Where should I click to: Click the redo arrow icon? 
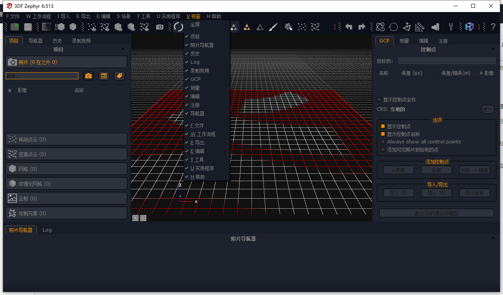click(x=362, y=27)
